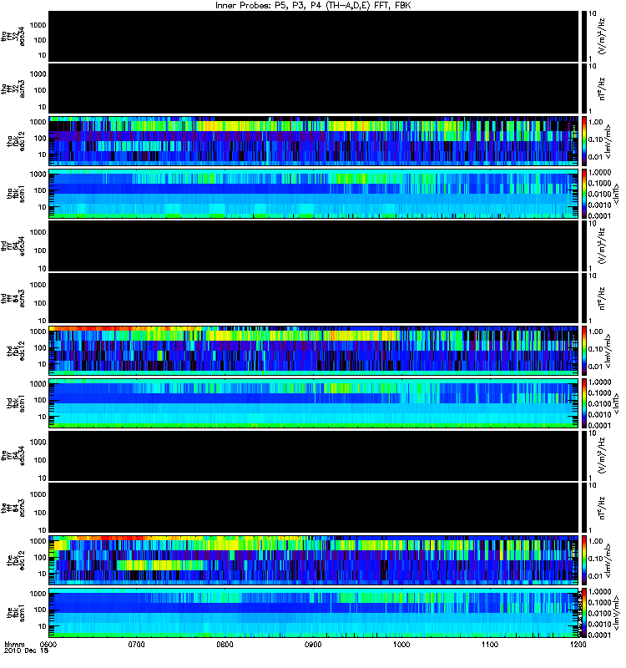Click the 'the fbk scm1' y-axis title

(x=16, y=613)
